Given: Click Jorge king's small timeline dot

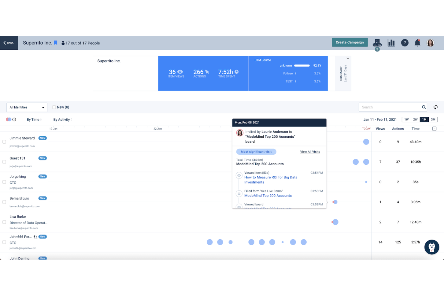Looking at the screenshot, I should pyautogui.click(x=366, y=182).
